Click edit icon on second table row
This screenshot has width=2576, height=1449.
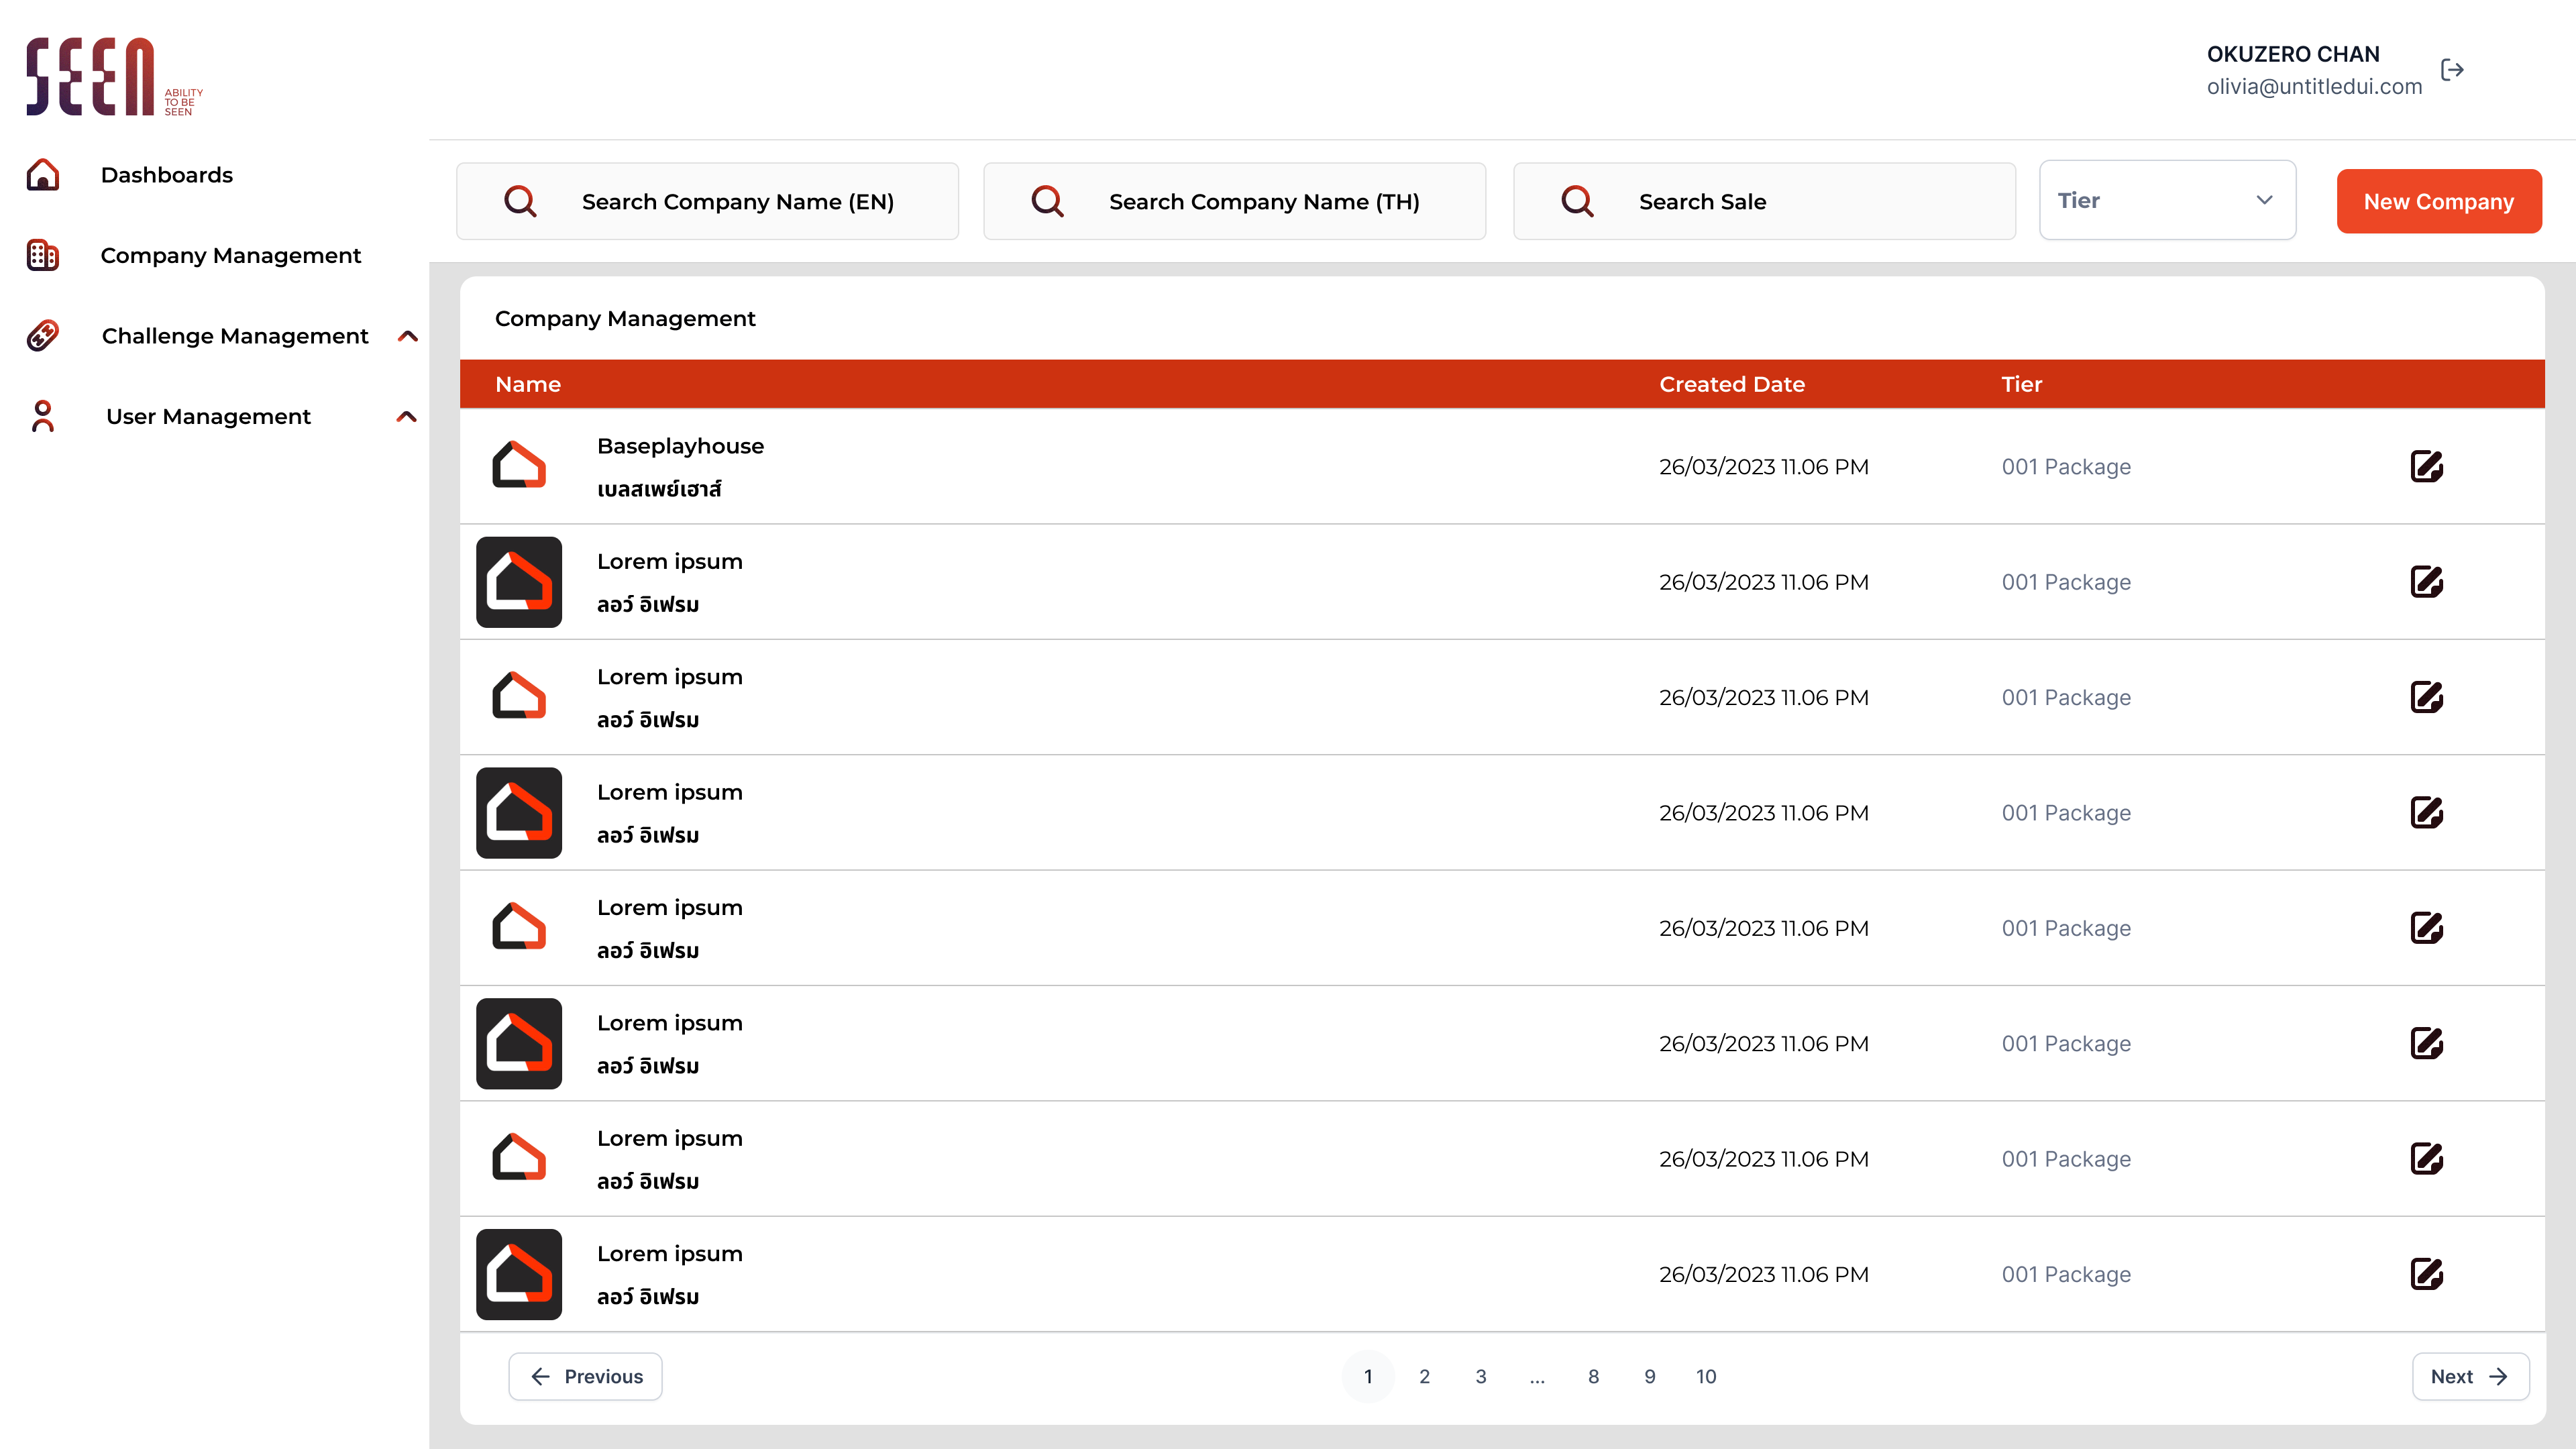(x=2426, y=582)
